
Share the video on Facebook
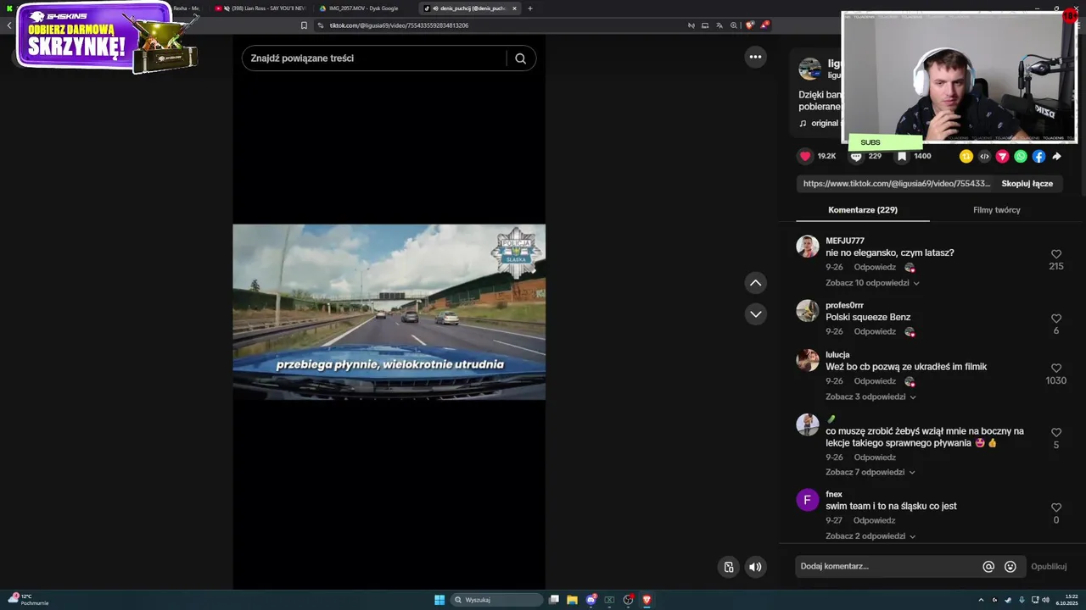1038,156
